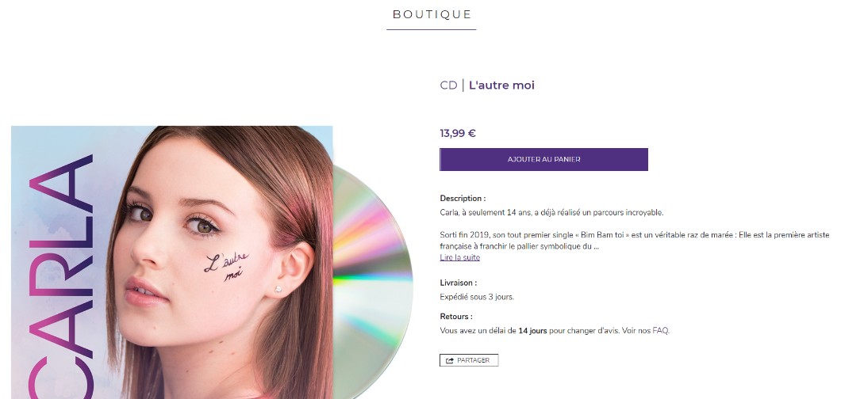Click the "CD" label before the title
The height and width of the screenshot is (399, 841).
point(448,85)
